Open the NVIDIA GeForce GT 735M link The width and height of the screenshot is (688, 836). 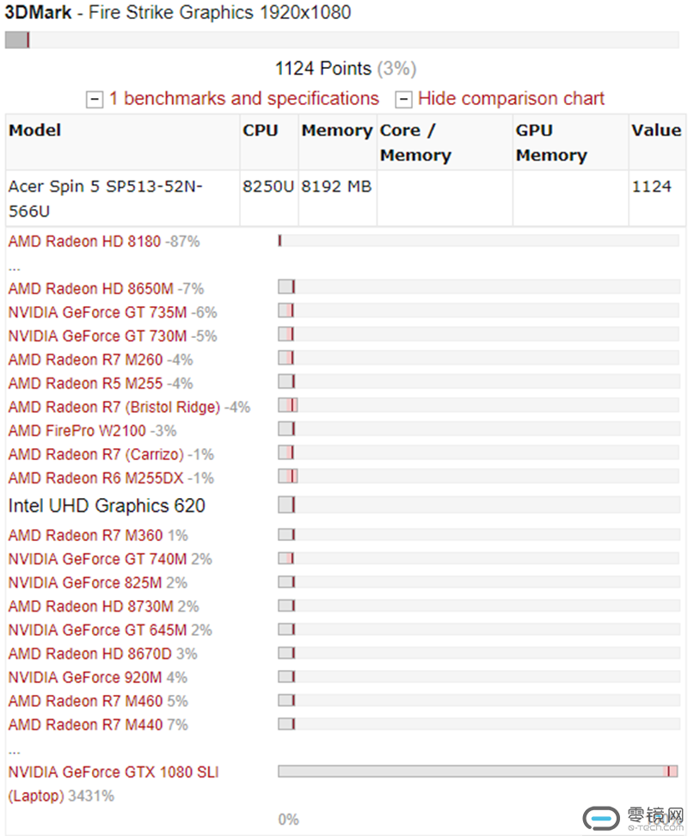click(97, 312)
